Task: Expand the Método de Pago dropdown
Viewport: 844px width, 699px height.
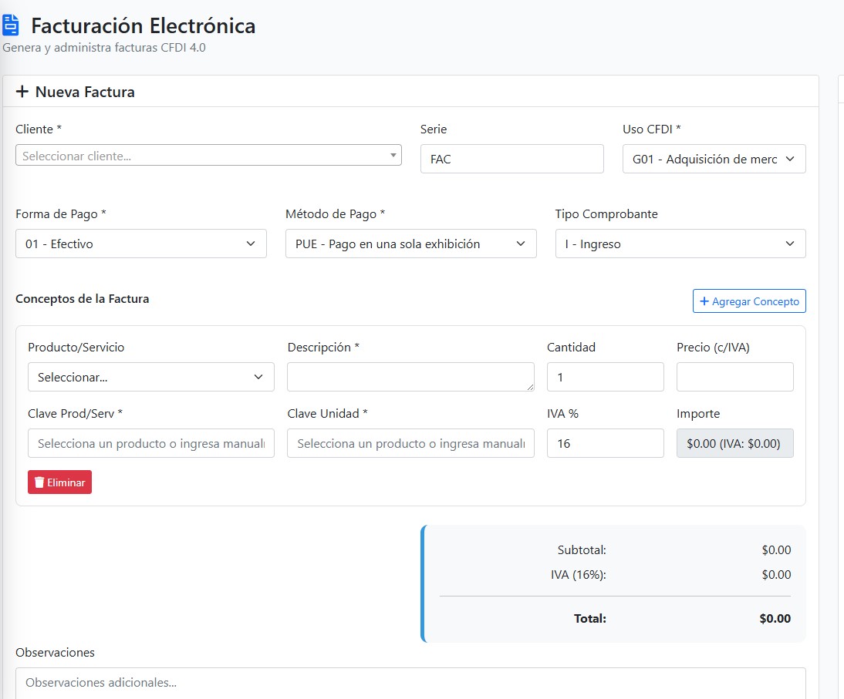Action: pos(410,244)
